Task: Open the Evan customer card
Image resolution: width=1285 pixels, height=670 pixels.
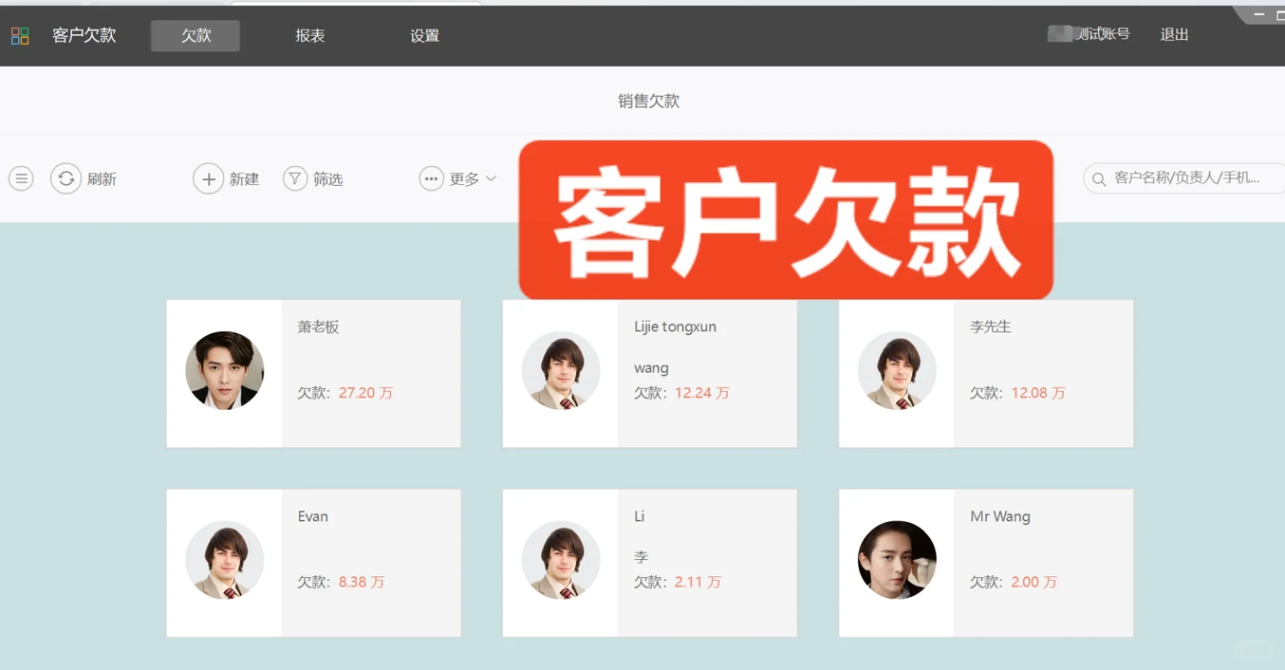Action: (313, 563)
